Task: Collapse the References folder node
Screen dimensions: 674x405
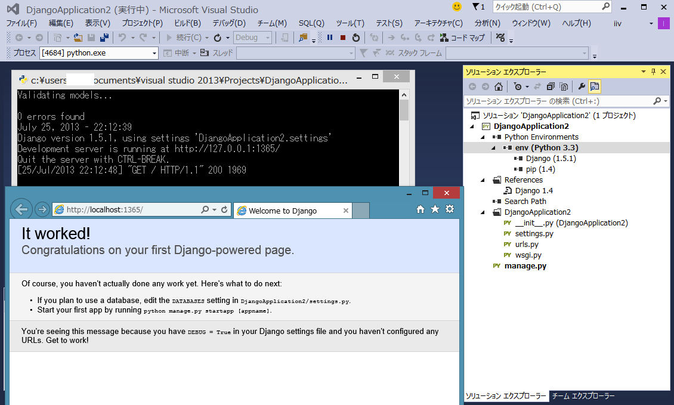Action: [483, 180]
